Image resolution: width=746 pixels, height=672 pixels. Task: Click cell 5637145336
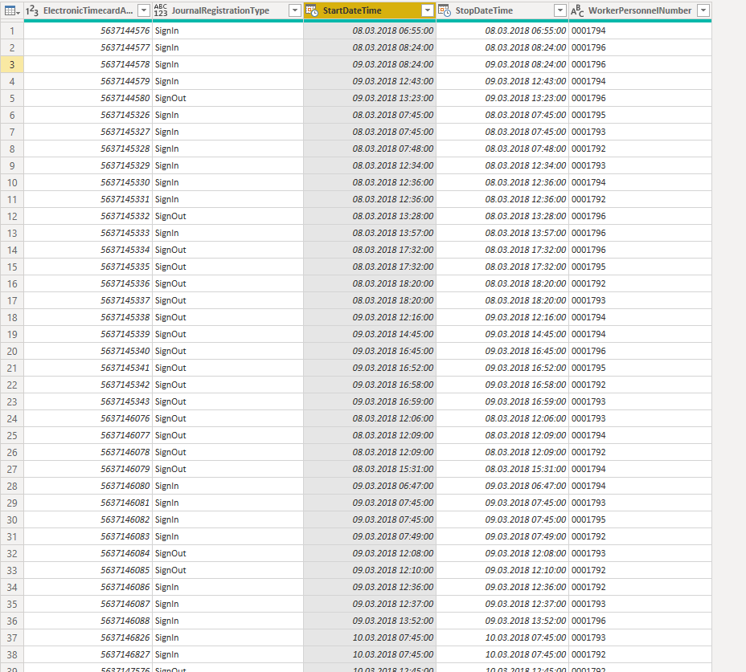click(88, 283)
